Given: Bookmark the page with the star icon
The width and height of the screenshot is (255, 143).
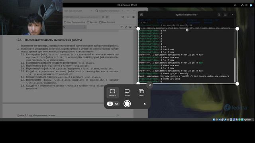Looking at the screenshot, I should (x=107, y=17).
